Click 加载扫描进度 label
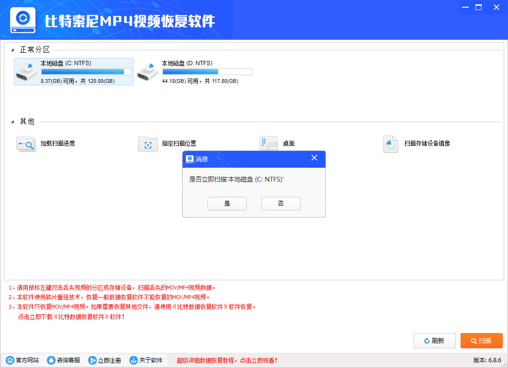The image size is (508, 368). coord(58,143)
